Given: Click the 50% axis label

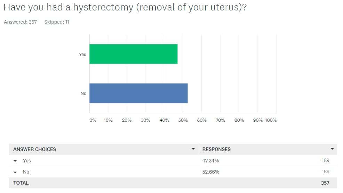Looking at the screenshot, I should click(183, 120).
